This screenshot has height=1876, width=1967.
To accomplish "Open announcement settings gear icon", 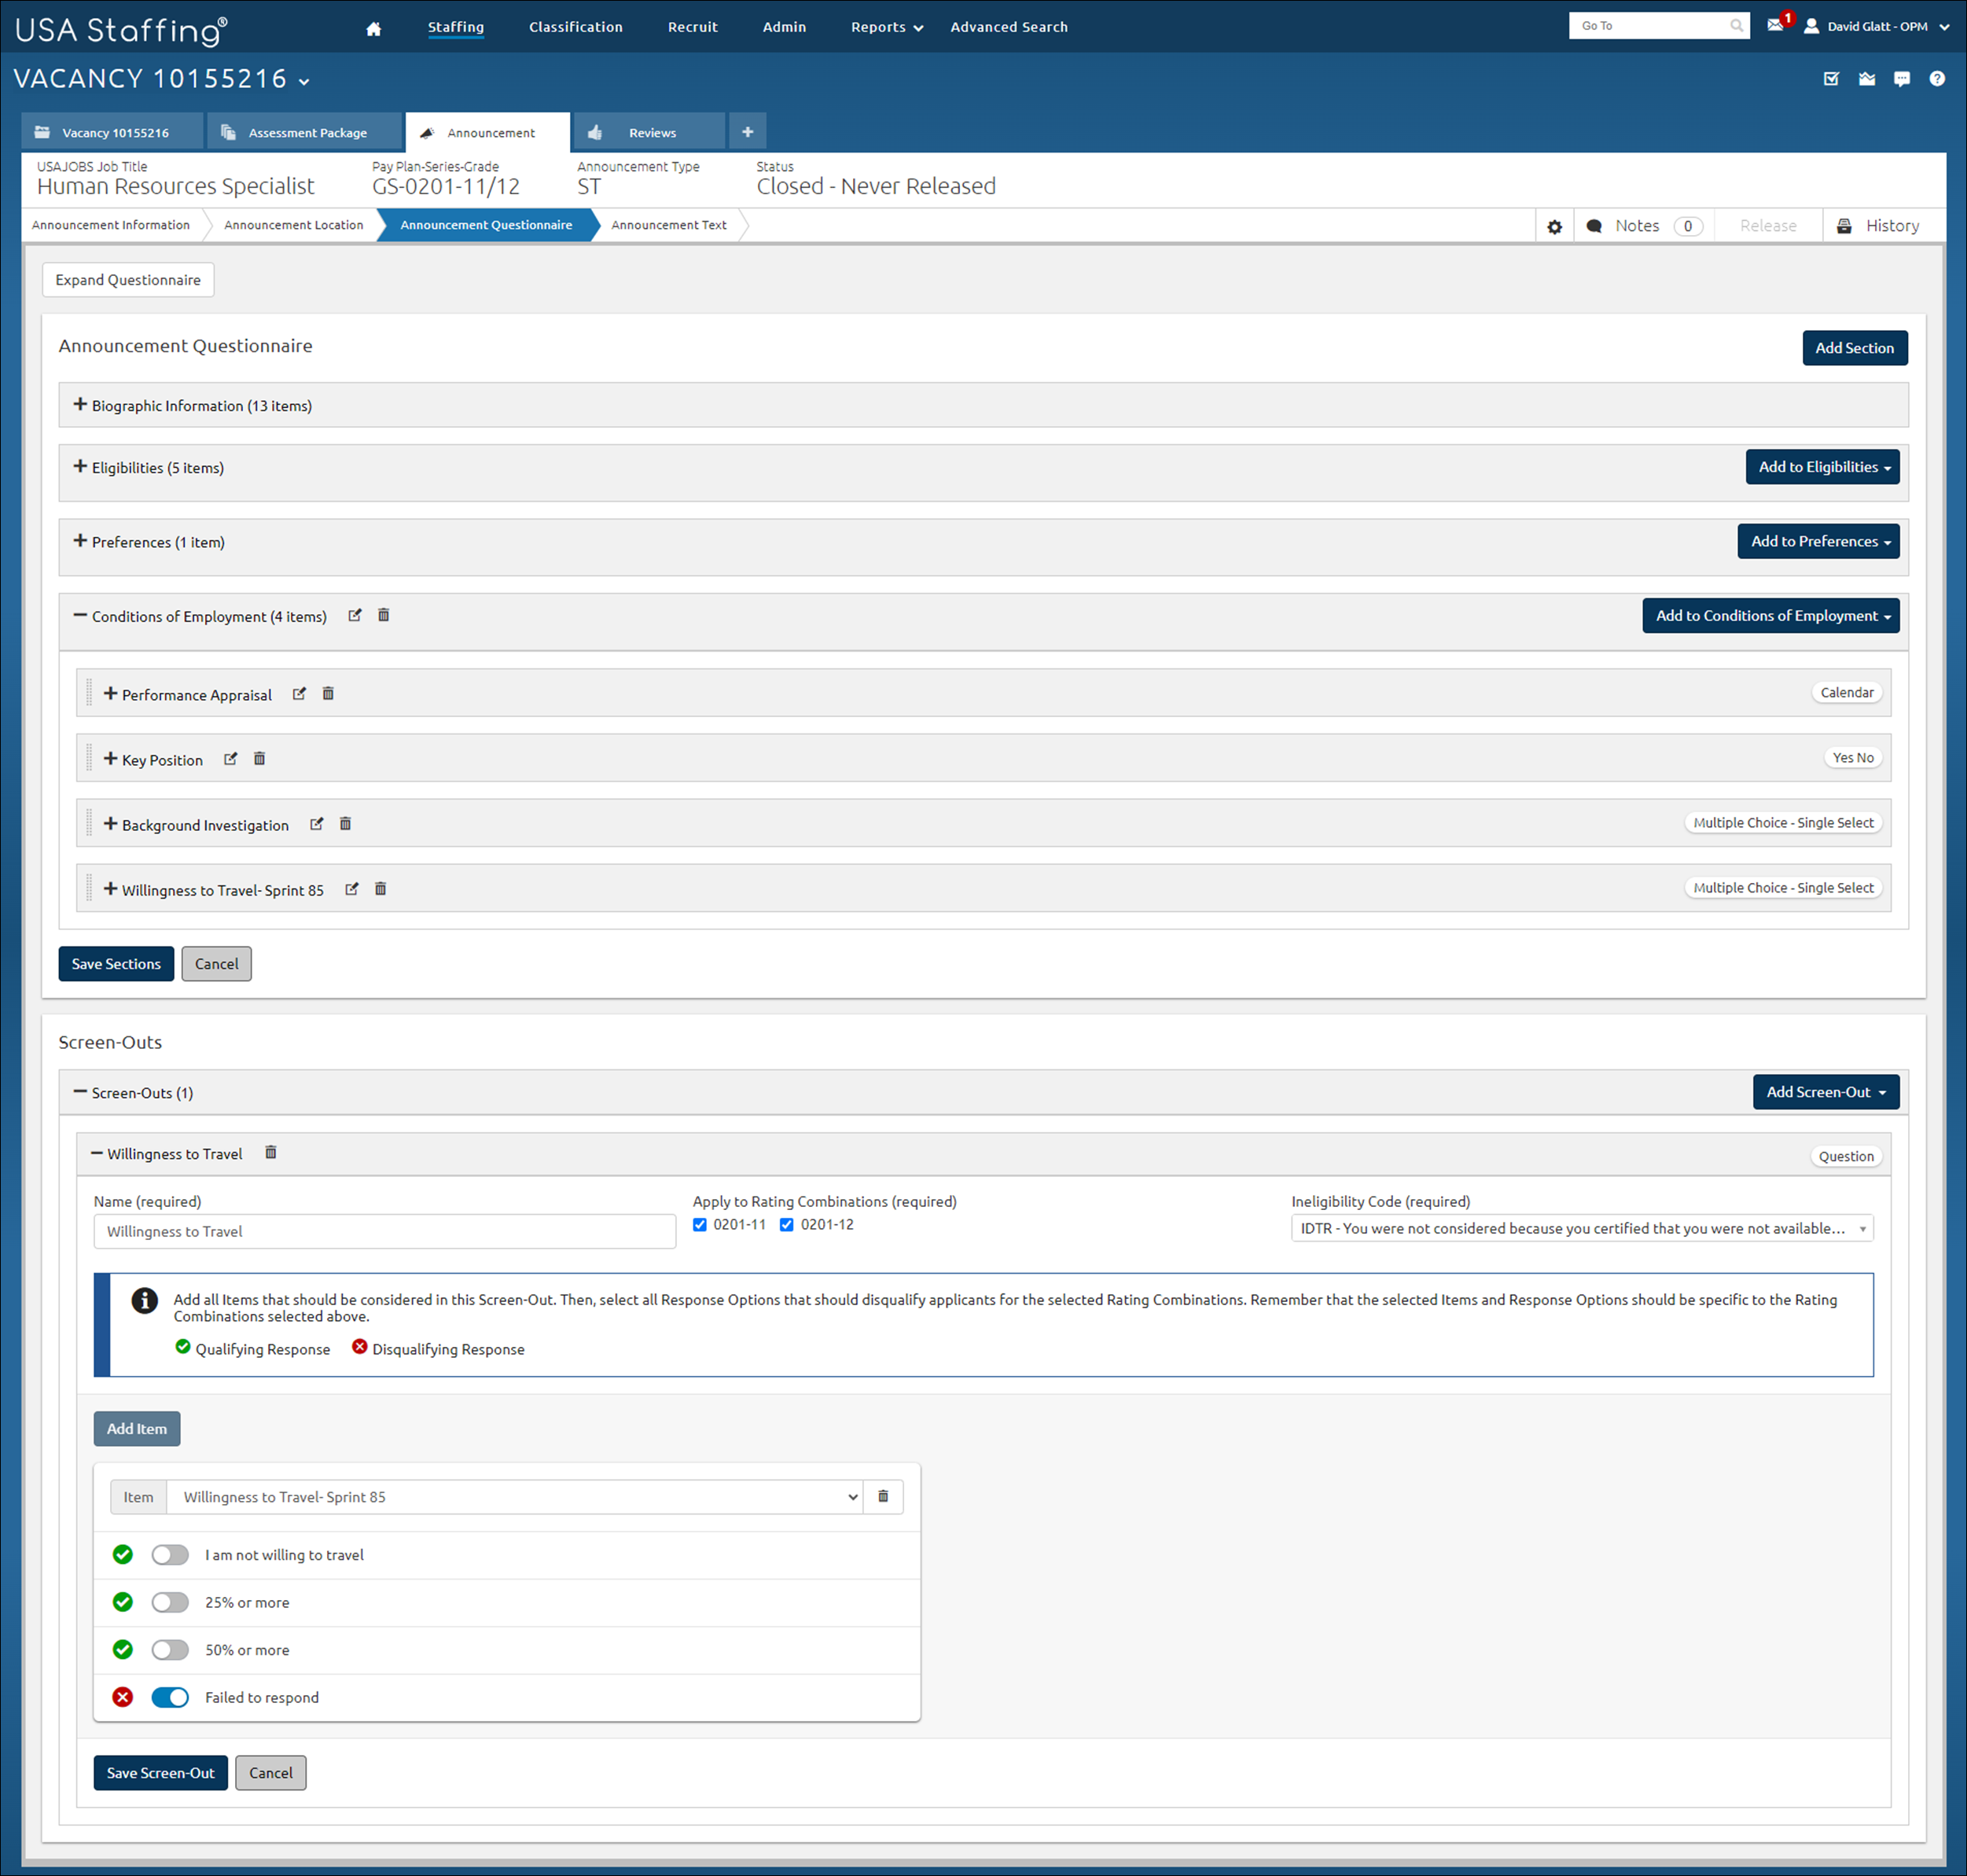I will pyautogui.click(x=1554, y=227).
